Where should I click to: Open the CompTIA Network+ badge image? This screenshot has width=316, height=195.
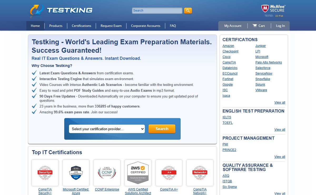tap(200, 173)
